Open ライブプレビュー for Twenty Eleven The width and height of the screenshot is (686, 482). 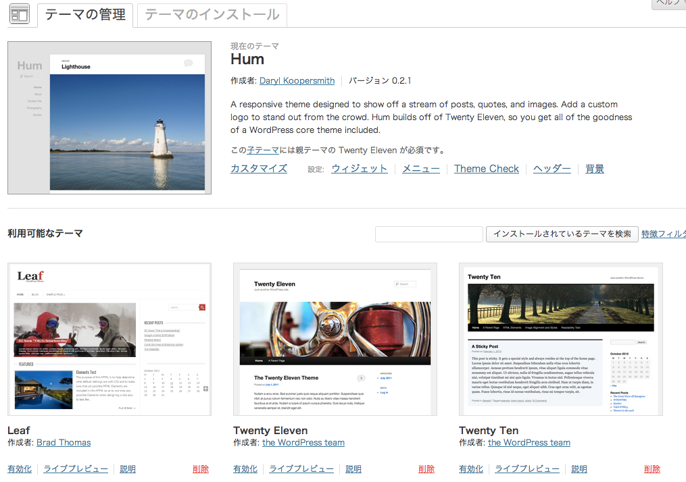tap(301, 469)
